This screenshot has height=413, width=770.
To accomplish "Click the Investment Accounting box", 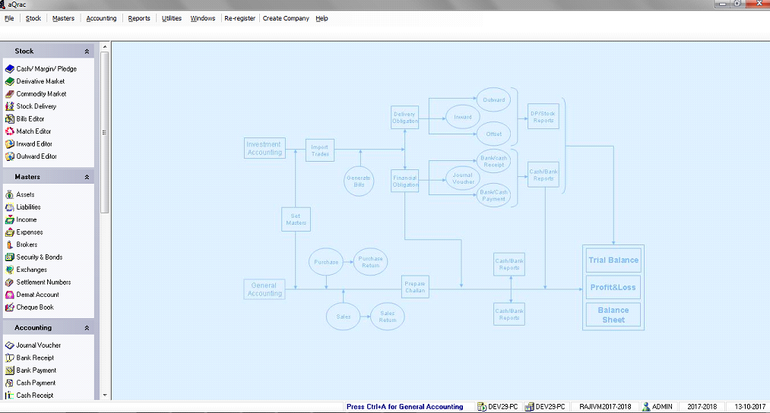I will click(265, 148).
